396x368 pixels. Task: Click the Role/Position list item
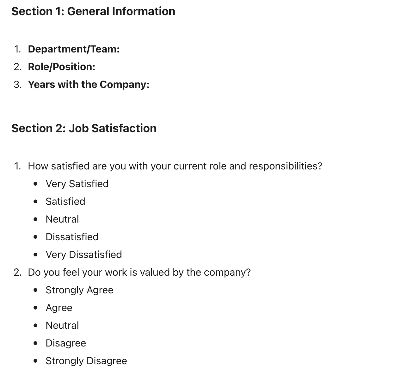tap(62, 67)
